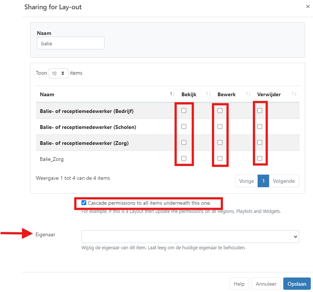Enable Bekijk for Balie- of receptiemedewerker (Bedrijf)
Image resolution: width=313 pixels, height=292 pixels.
[x=184, y=111]
